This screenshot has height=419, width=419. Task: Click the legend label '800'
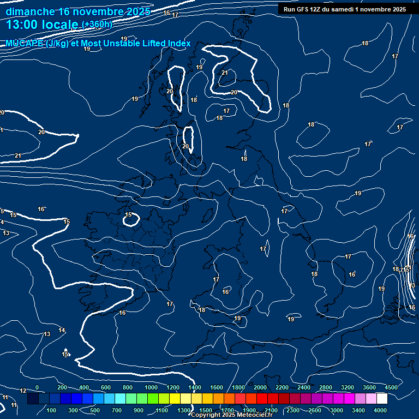tap(128, 387)
